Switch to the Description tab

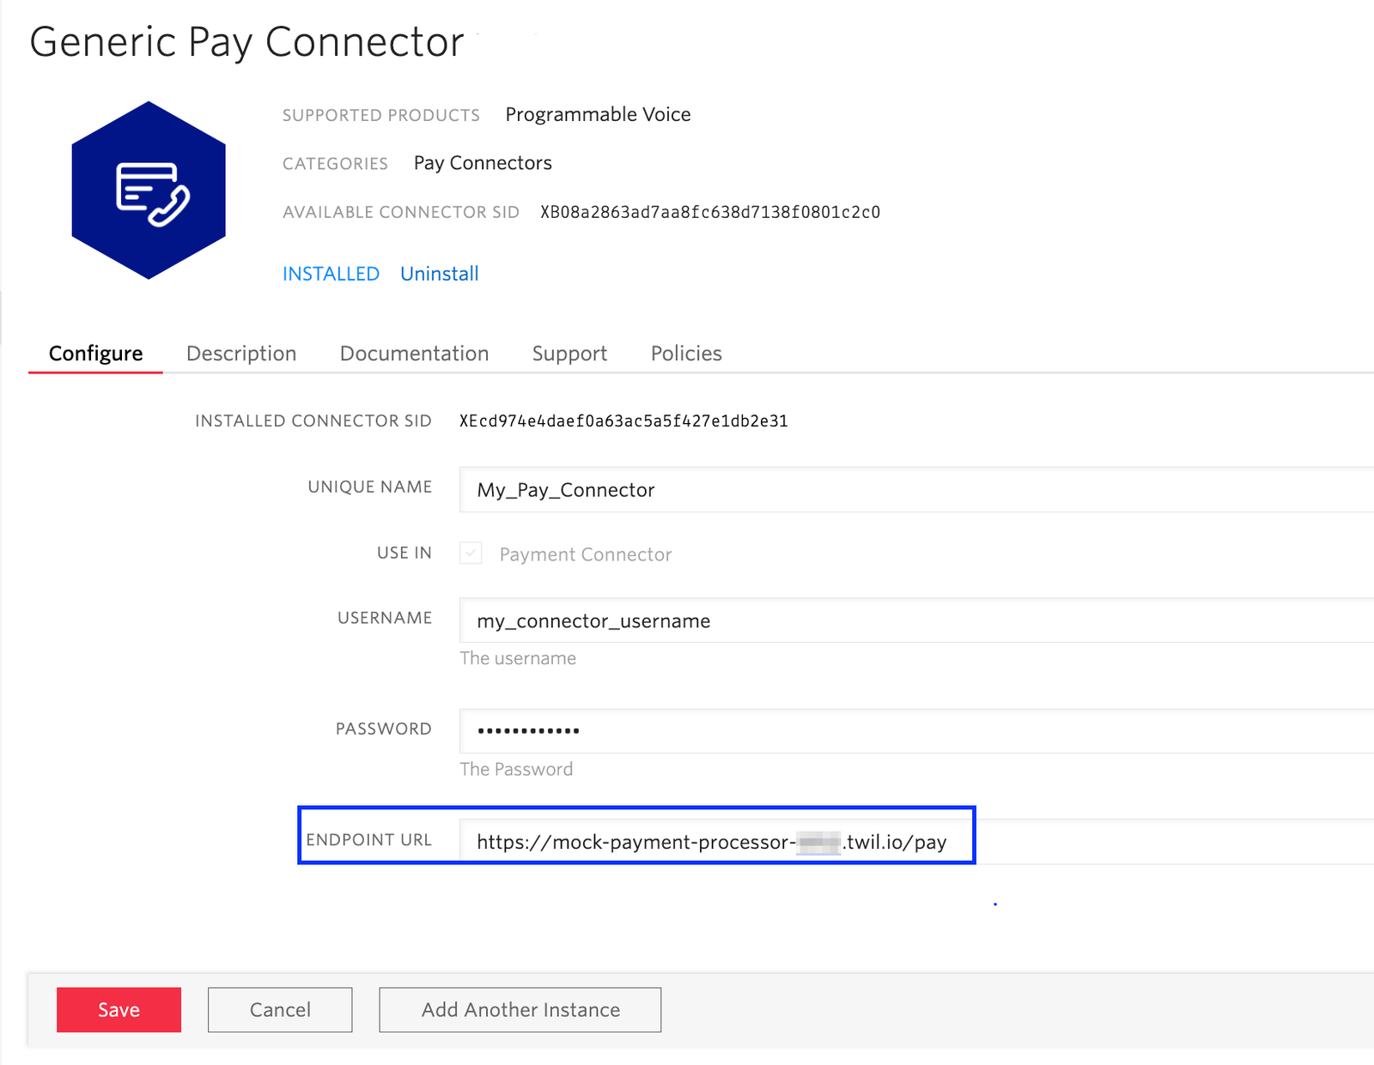(241, 353)
